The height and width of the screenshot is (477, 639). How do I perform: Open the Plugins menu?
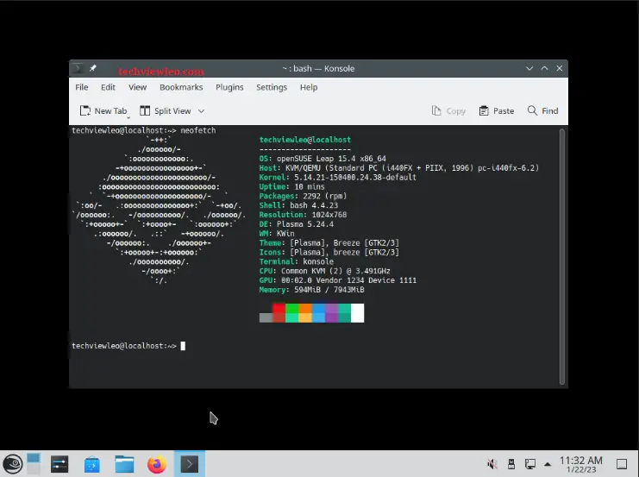(x=229, y=87)
